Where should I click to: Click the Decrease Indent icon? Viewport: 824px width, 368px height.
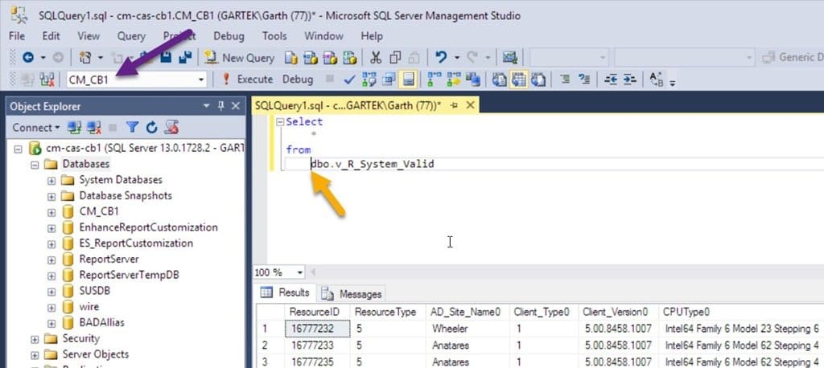coord(610,80)
